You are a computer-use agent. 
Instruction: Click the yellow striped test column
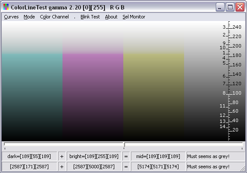point(154,81)
